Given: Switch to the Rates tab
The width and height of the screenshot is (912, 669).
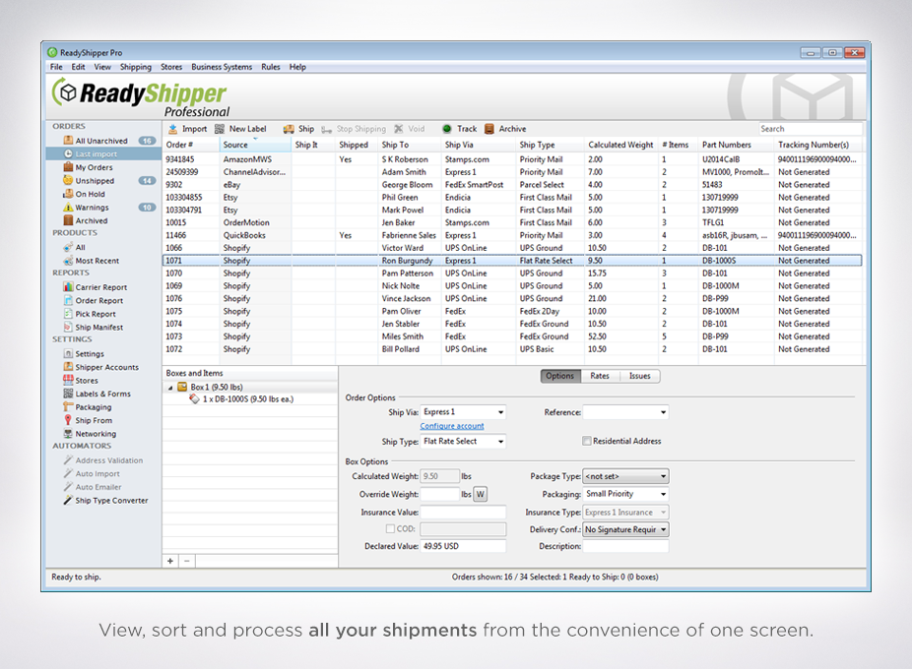Looking at the screenshot, I should click(x=600, y=376).
